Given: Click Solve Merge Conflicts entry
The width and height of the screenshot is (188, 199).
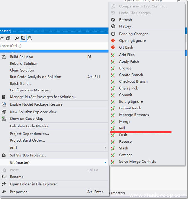Looking at the screenshot, I should (x=137, y=162).
